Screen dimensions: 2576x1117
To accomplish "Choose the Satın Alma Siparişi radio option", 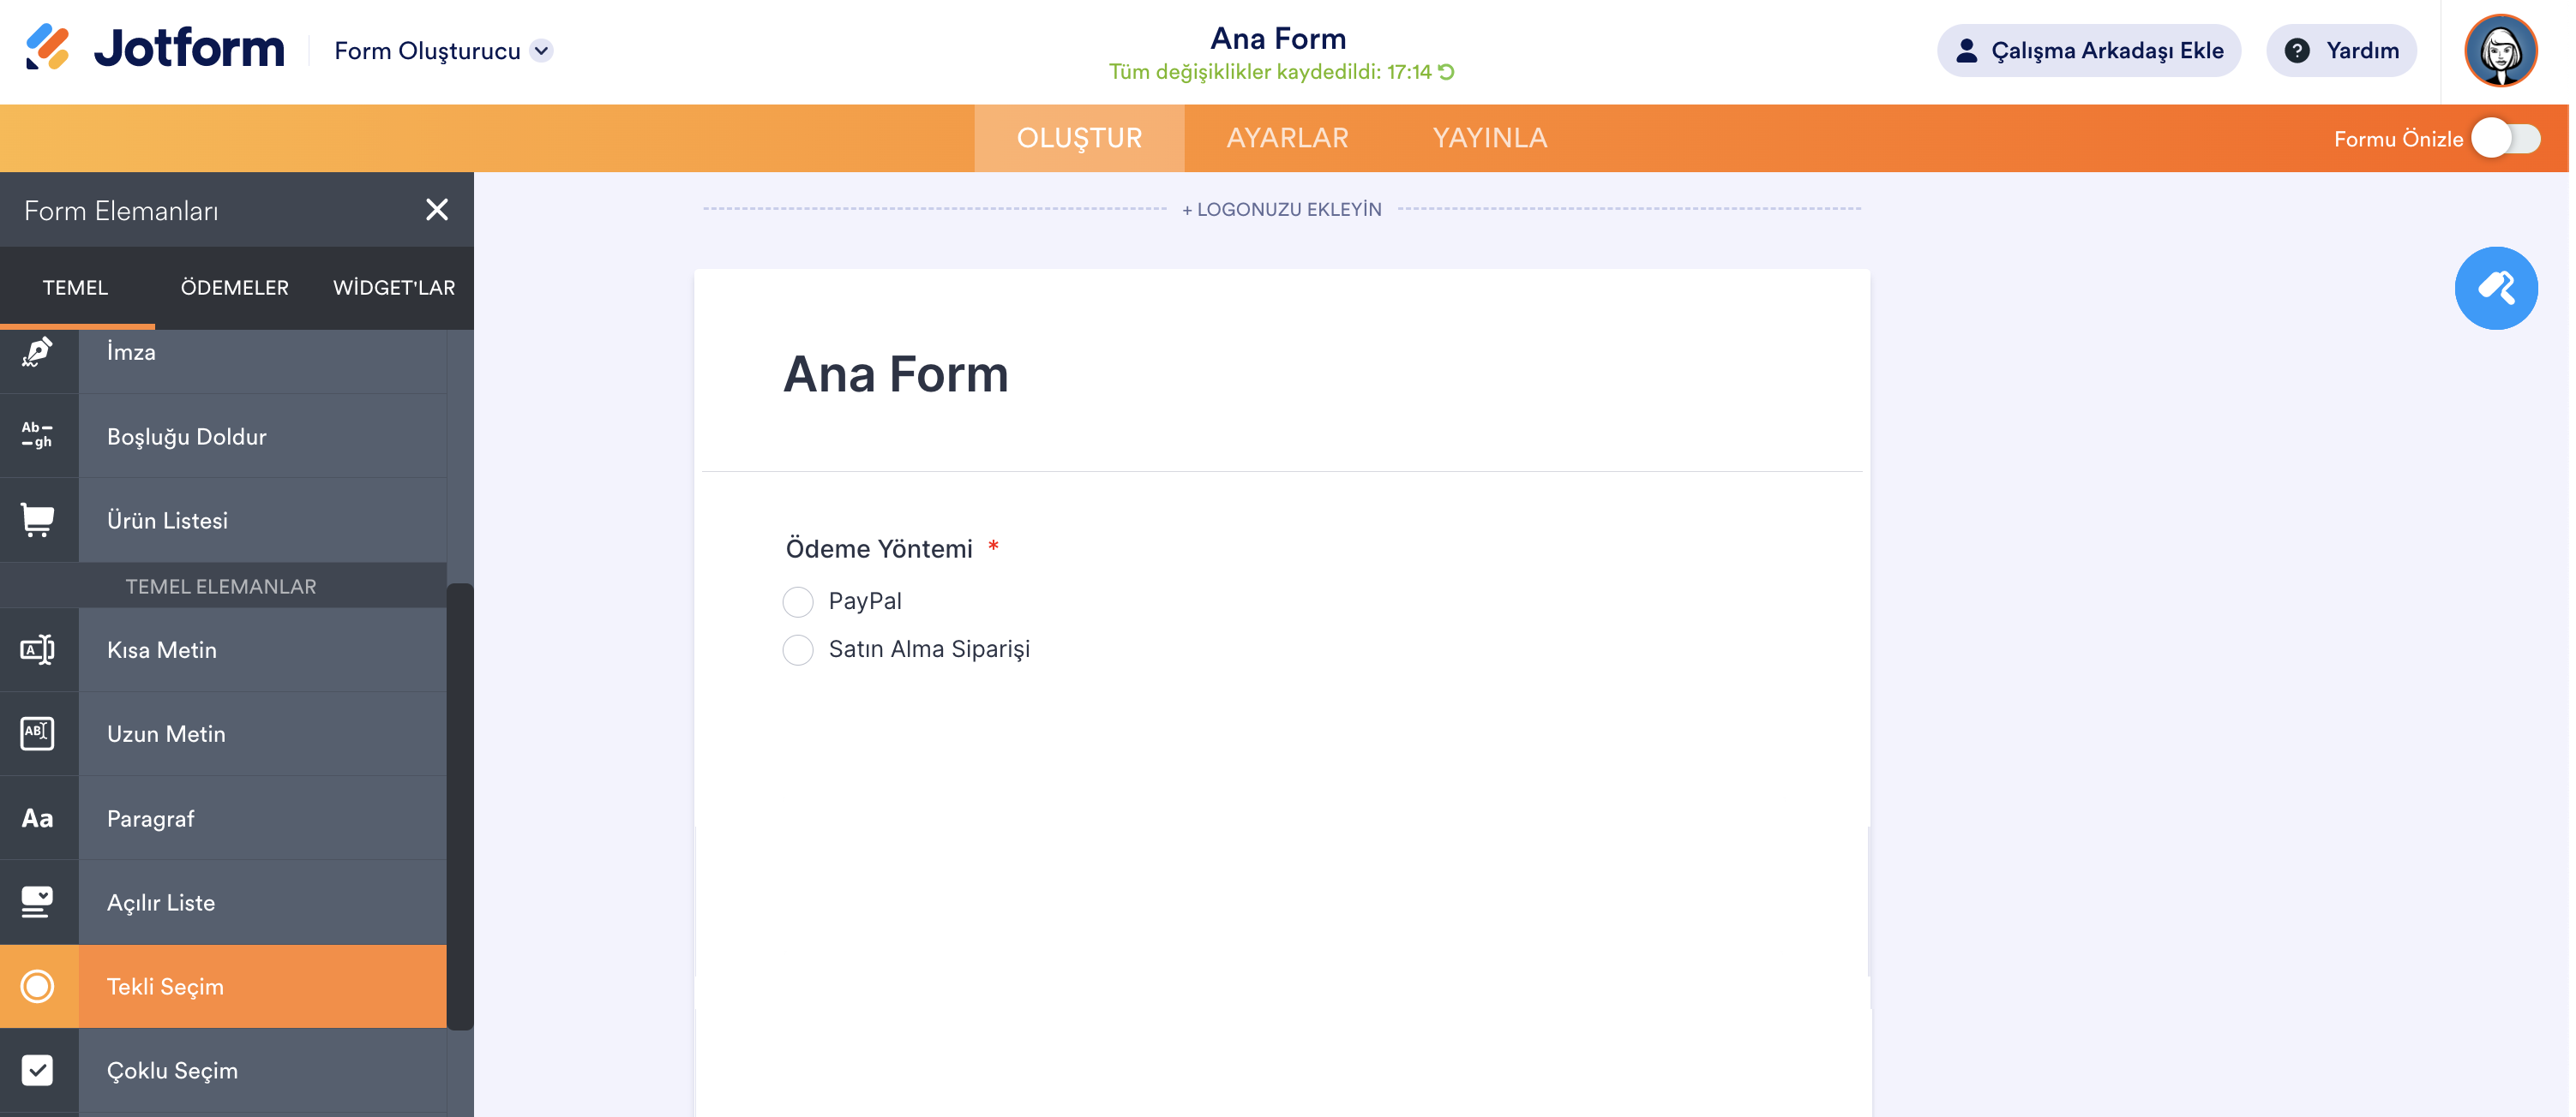I will [798, 649].
